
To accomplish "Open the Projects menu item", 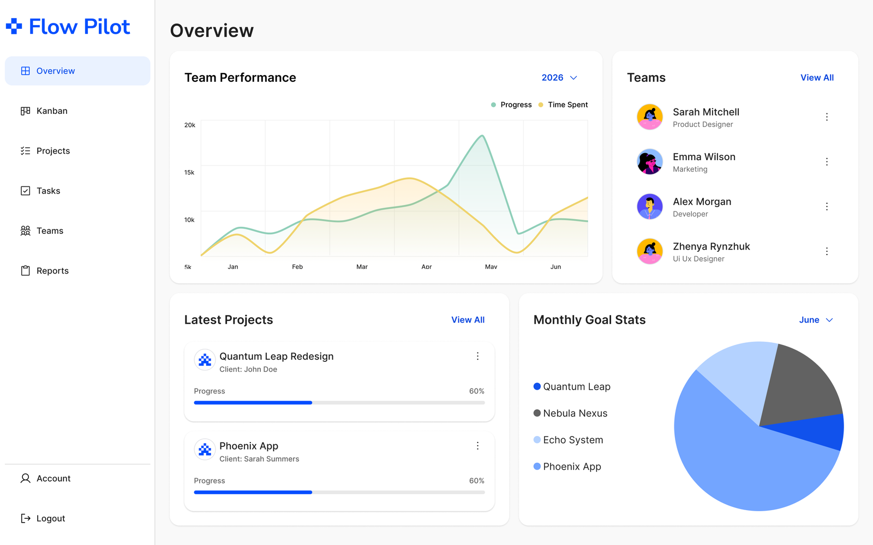I will [77, 151].
